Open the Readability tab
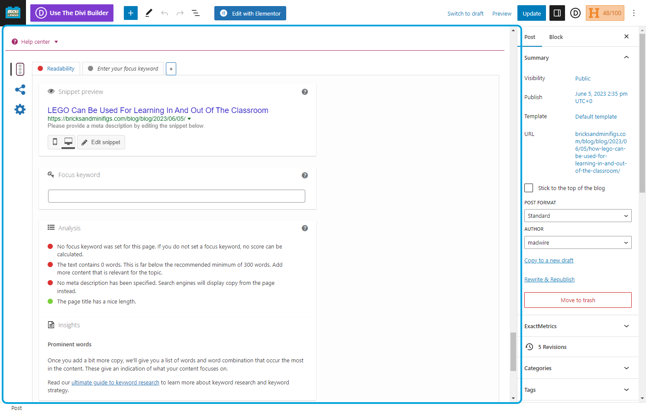 click(56, 69)
